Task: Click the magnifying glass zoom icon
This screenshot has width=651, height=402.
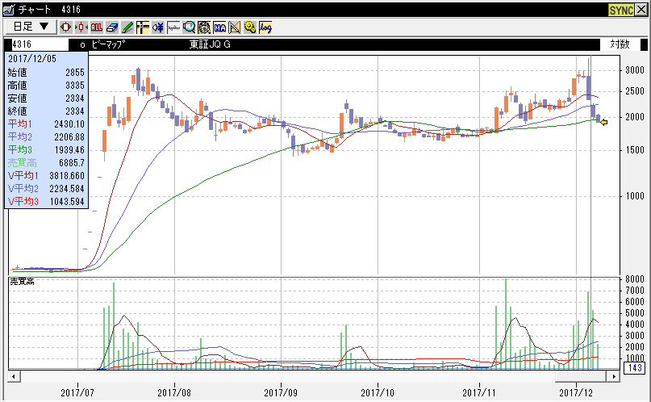Action: pyautogui.click(x=189, y=27)
